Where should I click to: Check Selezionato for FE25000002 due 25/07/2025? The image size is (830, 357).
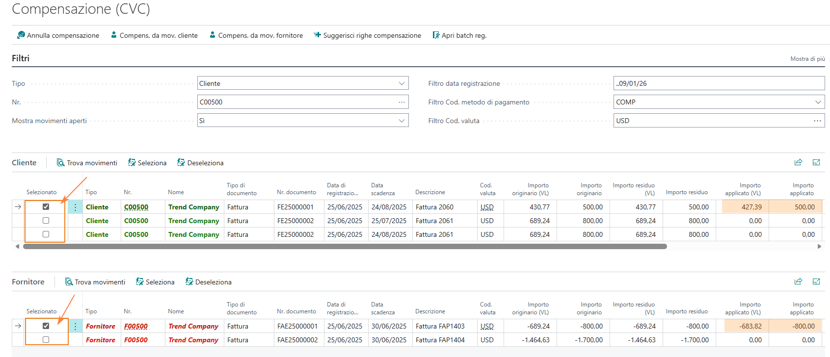(46, 221)
